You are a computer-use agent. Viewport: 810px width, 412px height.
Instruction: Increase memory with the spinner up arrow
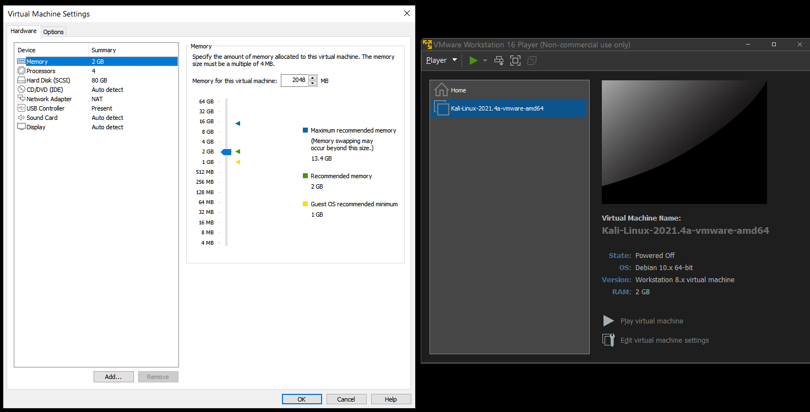tap(313, 78)
